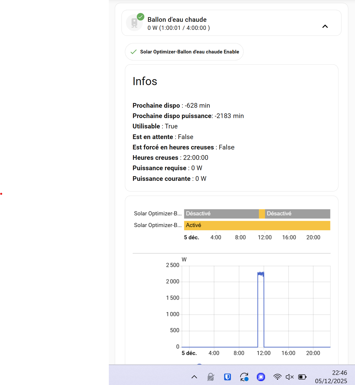This screenshot has width=355, height=385.
Task: Open the clock and date panel
Action: coord(331,377)
